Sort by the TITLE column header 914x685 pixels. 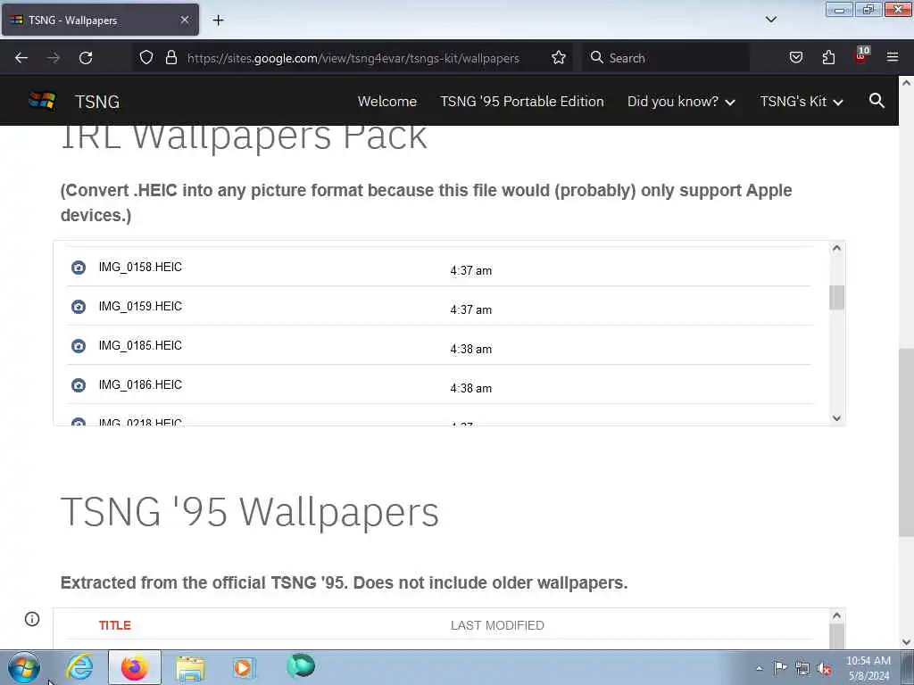(x=115, y=625)
